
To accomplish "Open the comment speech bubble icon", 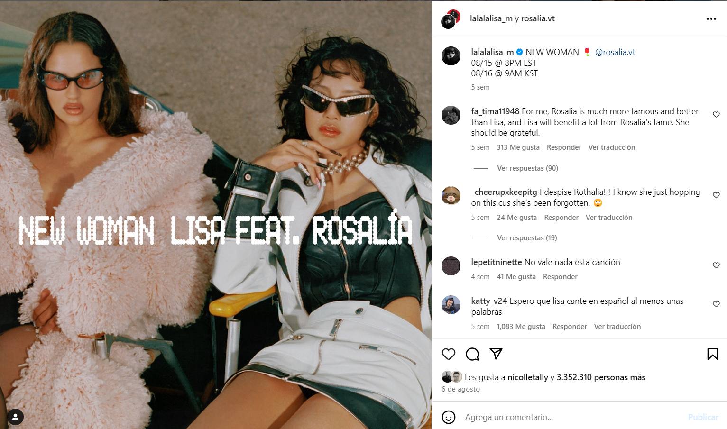I will [x=472, y=354].
